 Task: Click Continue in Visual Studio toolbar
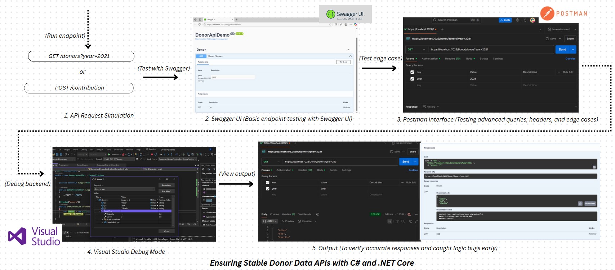click(x=113, y=154)
